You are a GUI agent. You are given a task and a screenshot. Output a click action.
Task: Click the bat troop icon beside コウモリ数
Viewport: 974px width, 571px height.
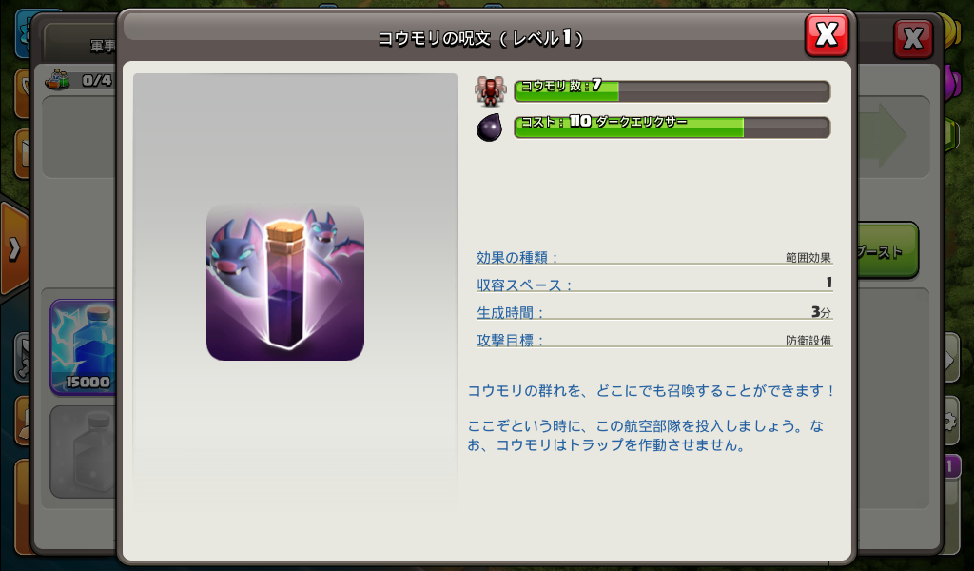490,91
